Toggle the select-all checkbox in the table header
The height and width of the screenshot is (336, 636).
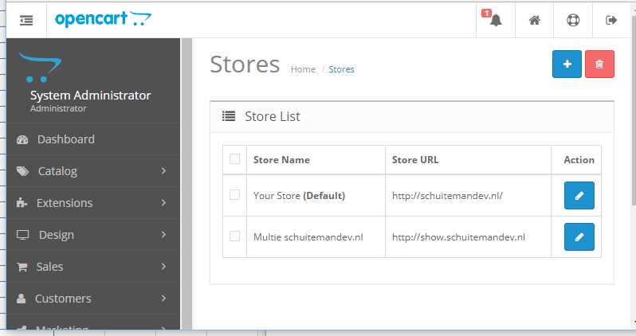pos(234,158)
